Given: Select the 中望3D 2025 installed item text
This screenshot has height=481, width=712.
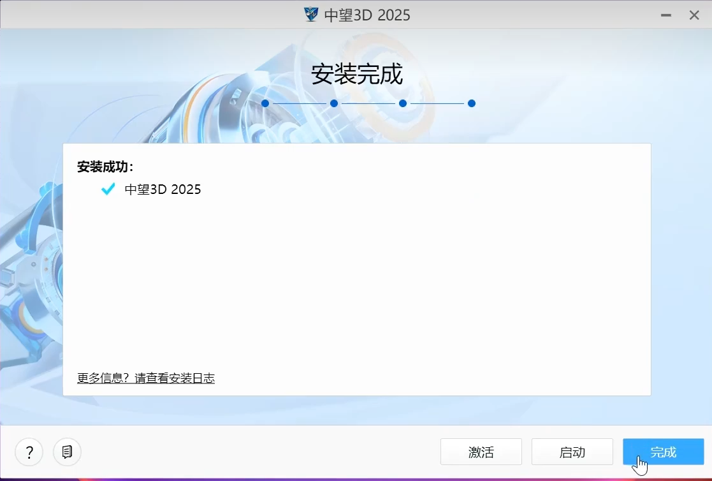Looking at the screenshot, I should pyautogui.click(x=163, y=189).
